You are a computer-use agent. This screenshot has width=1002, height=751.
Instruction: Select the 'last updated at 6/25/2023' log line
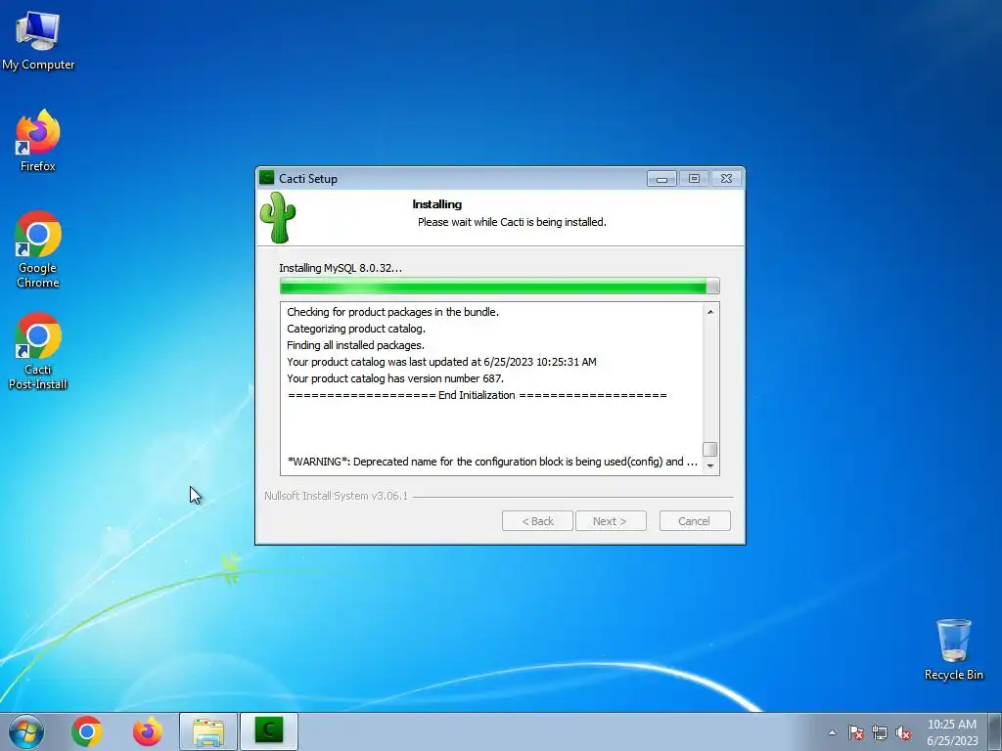(x=441, y=362)
